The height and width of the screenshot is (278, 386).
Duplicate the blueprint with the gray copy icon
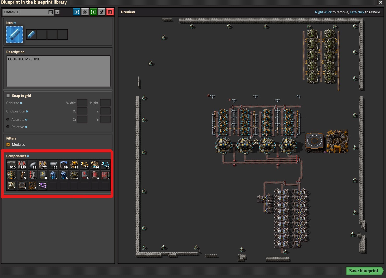(85, 12)
